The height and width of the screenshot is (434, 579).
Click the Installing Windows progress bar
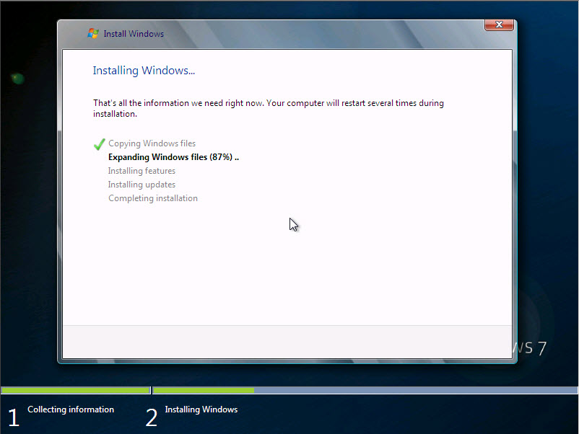[365, 390]
